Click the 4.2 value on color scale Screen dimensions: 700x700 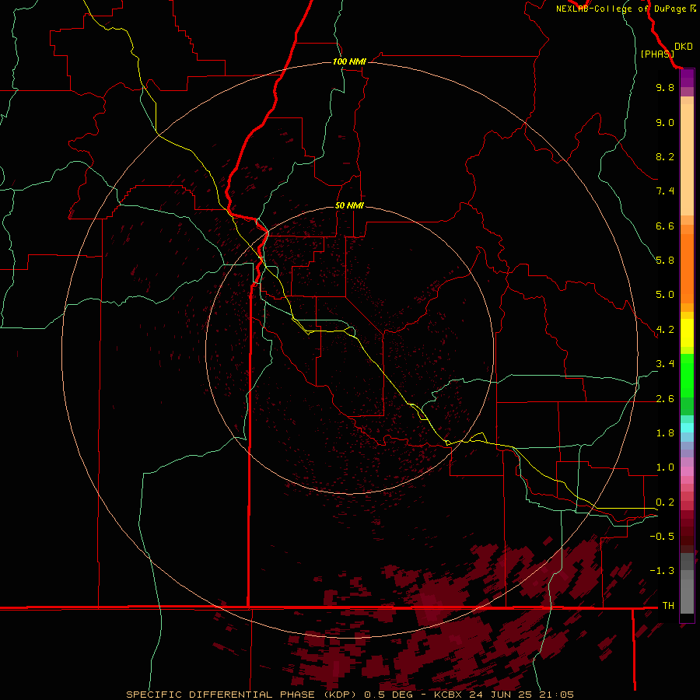(x=665, y=330)
